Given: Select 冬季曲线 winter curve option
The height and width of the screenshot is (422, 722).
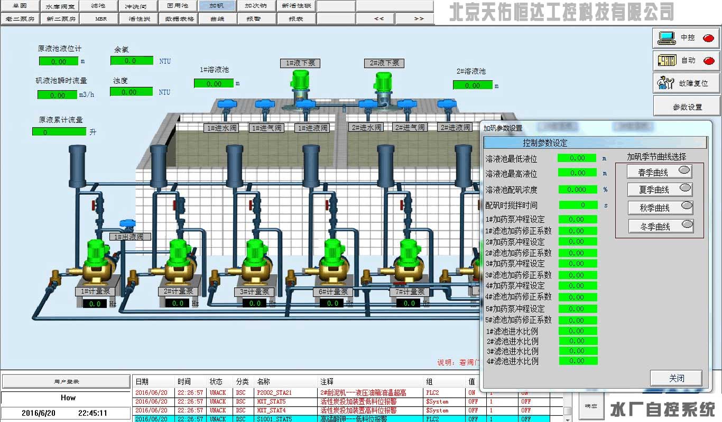Looking at the screenshot, I should (x=661, y=227).
